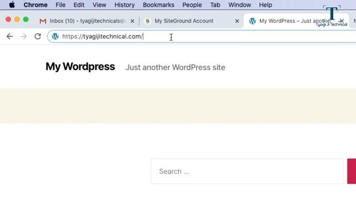This screenshot has width=356, height=200.
Task: Close the My SiteGround Account tab
Action: click(237, 21)
